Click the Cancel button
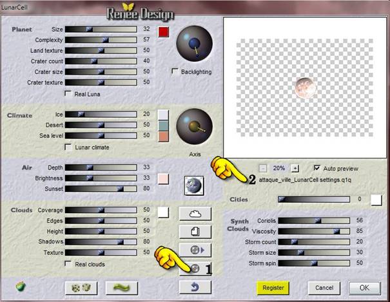Image resolution: width=390 pixels, height=302 pixels. tap(324, 288)
